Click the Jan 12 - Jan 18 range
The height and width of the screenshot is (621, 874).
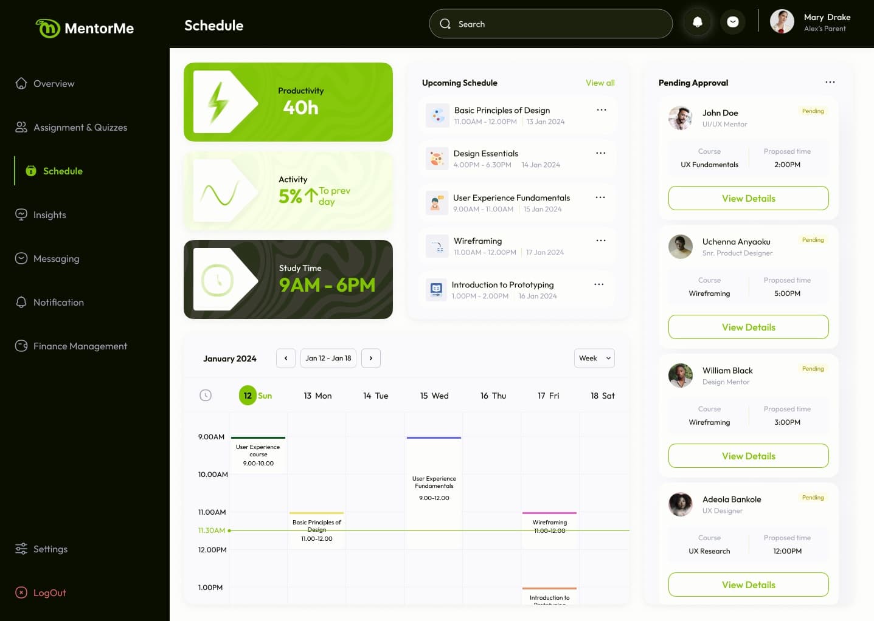click(x=328, y=358)
